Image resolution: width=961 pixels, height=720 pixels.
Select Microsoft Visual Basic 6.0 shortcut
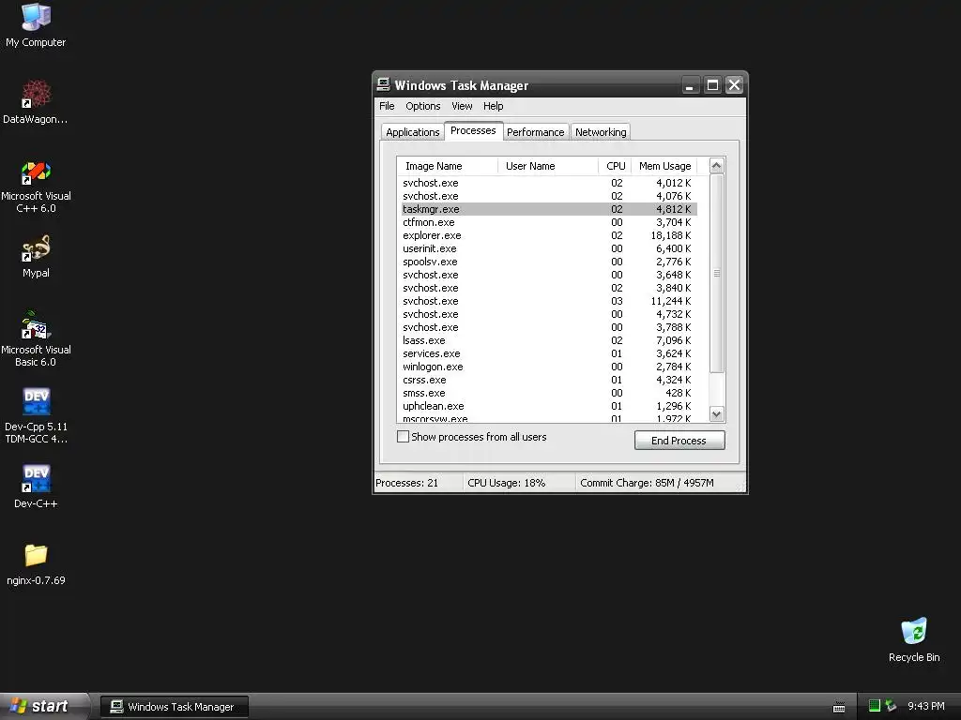[36, 339]
